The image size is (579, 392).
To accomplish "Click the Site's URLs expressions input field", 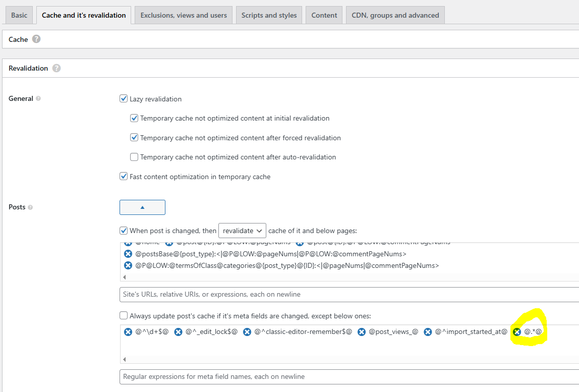I will [x=348, y=295].
